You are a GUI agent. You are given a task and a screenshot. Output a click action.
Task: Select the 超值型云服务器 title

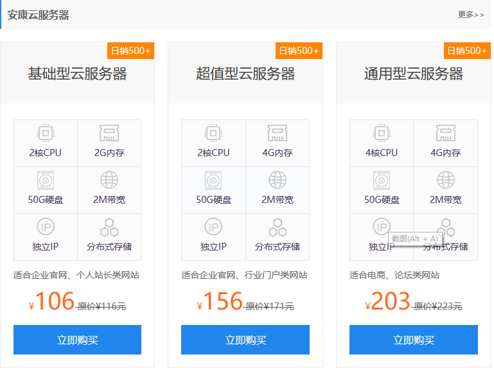(245, 74)
